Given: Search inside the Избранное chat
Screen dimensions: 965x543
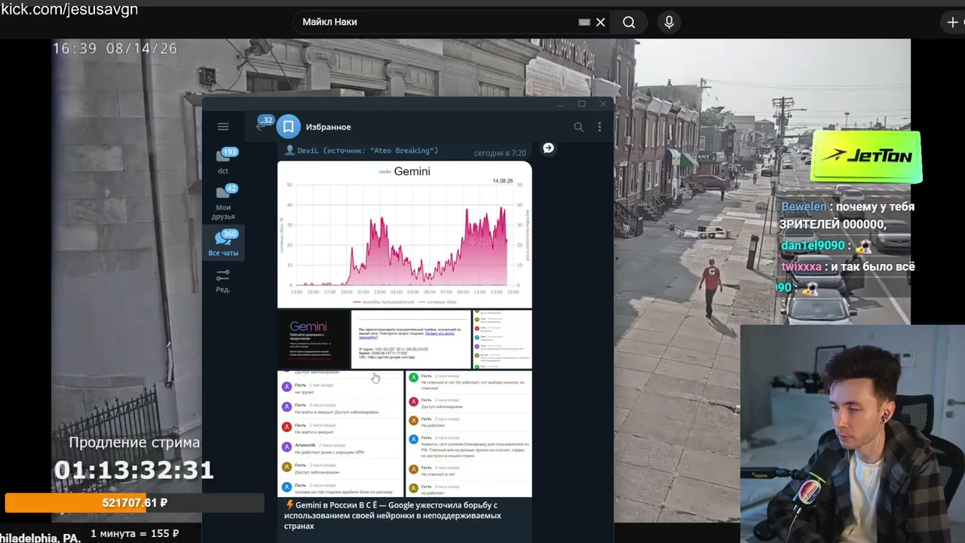Looking at the screenshot, I should pos(578,127).
